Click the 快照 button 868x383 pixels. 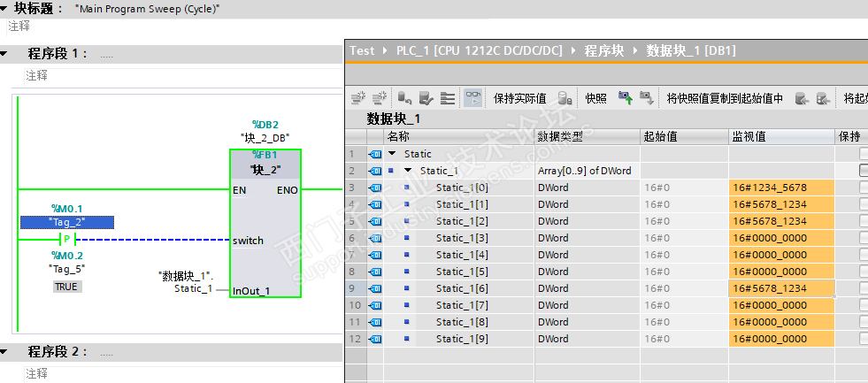click(x=596, y=98)
